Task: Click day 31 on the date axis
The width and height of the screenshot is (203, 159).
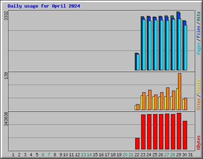Action: click(x=190, y=155)
